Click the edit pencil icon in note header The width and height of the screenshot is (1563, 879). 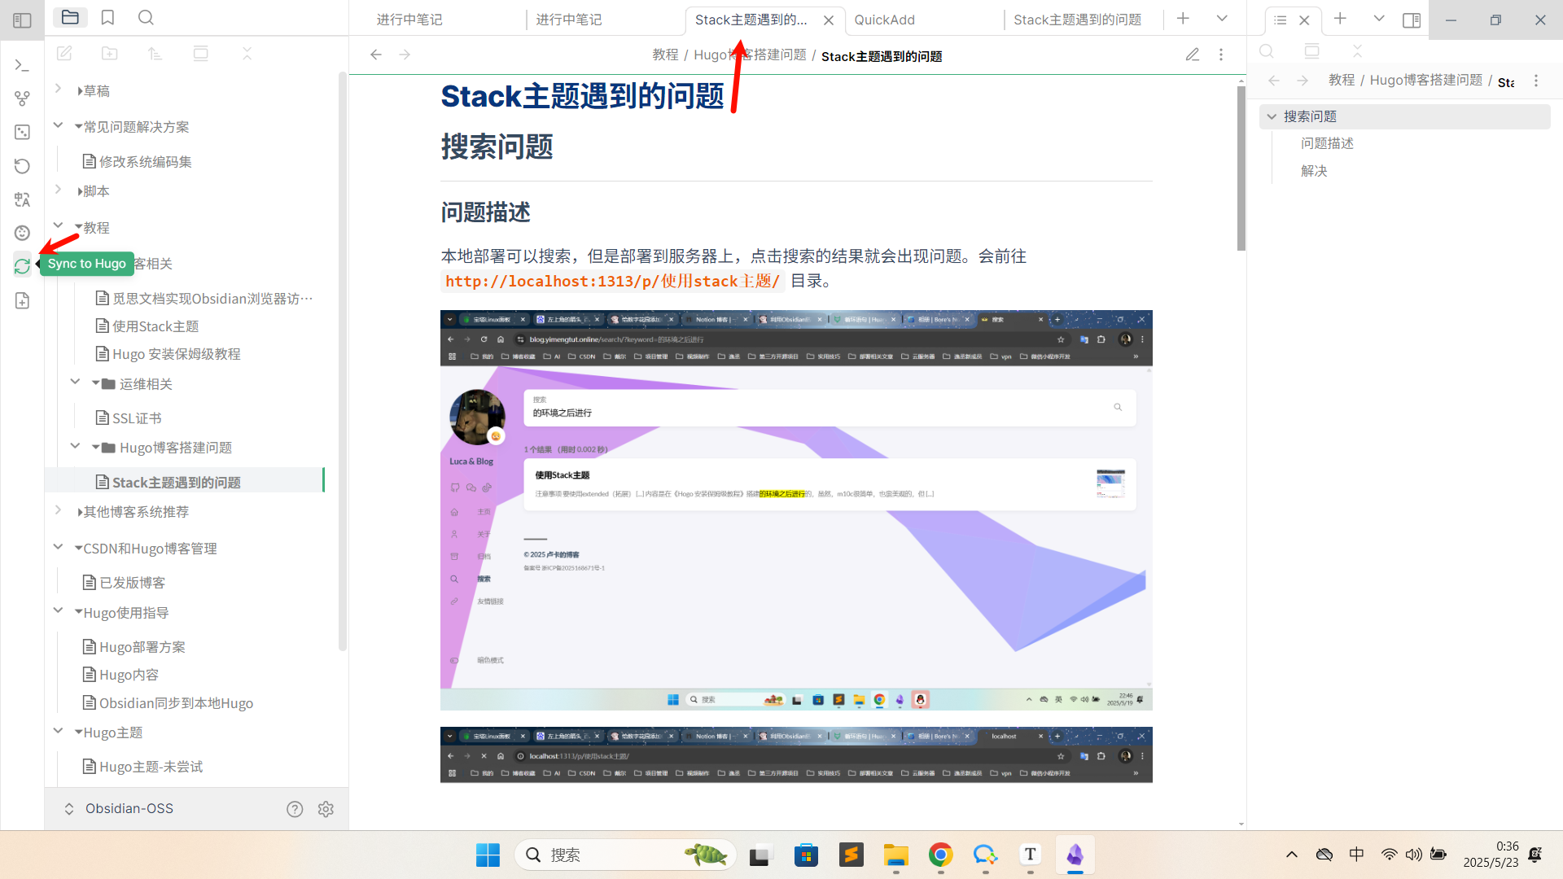pos(1192,55)
